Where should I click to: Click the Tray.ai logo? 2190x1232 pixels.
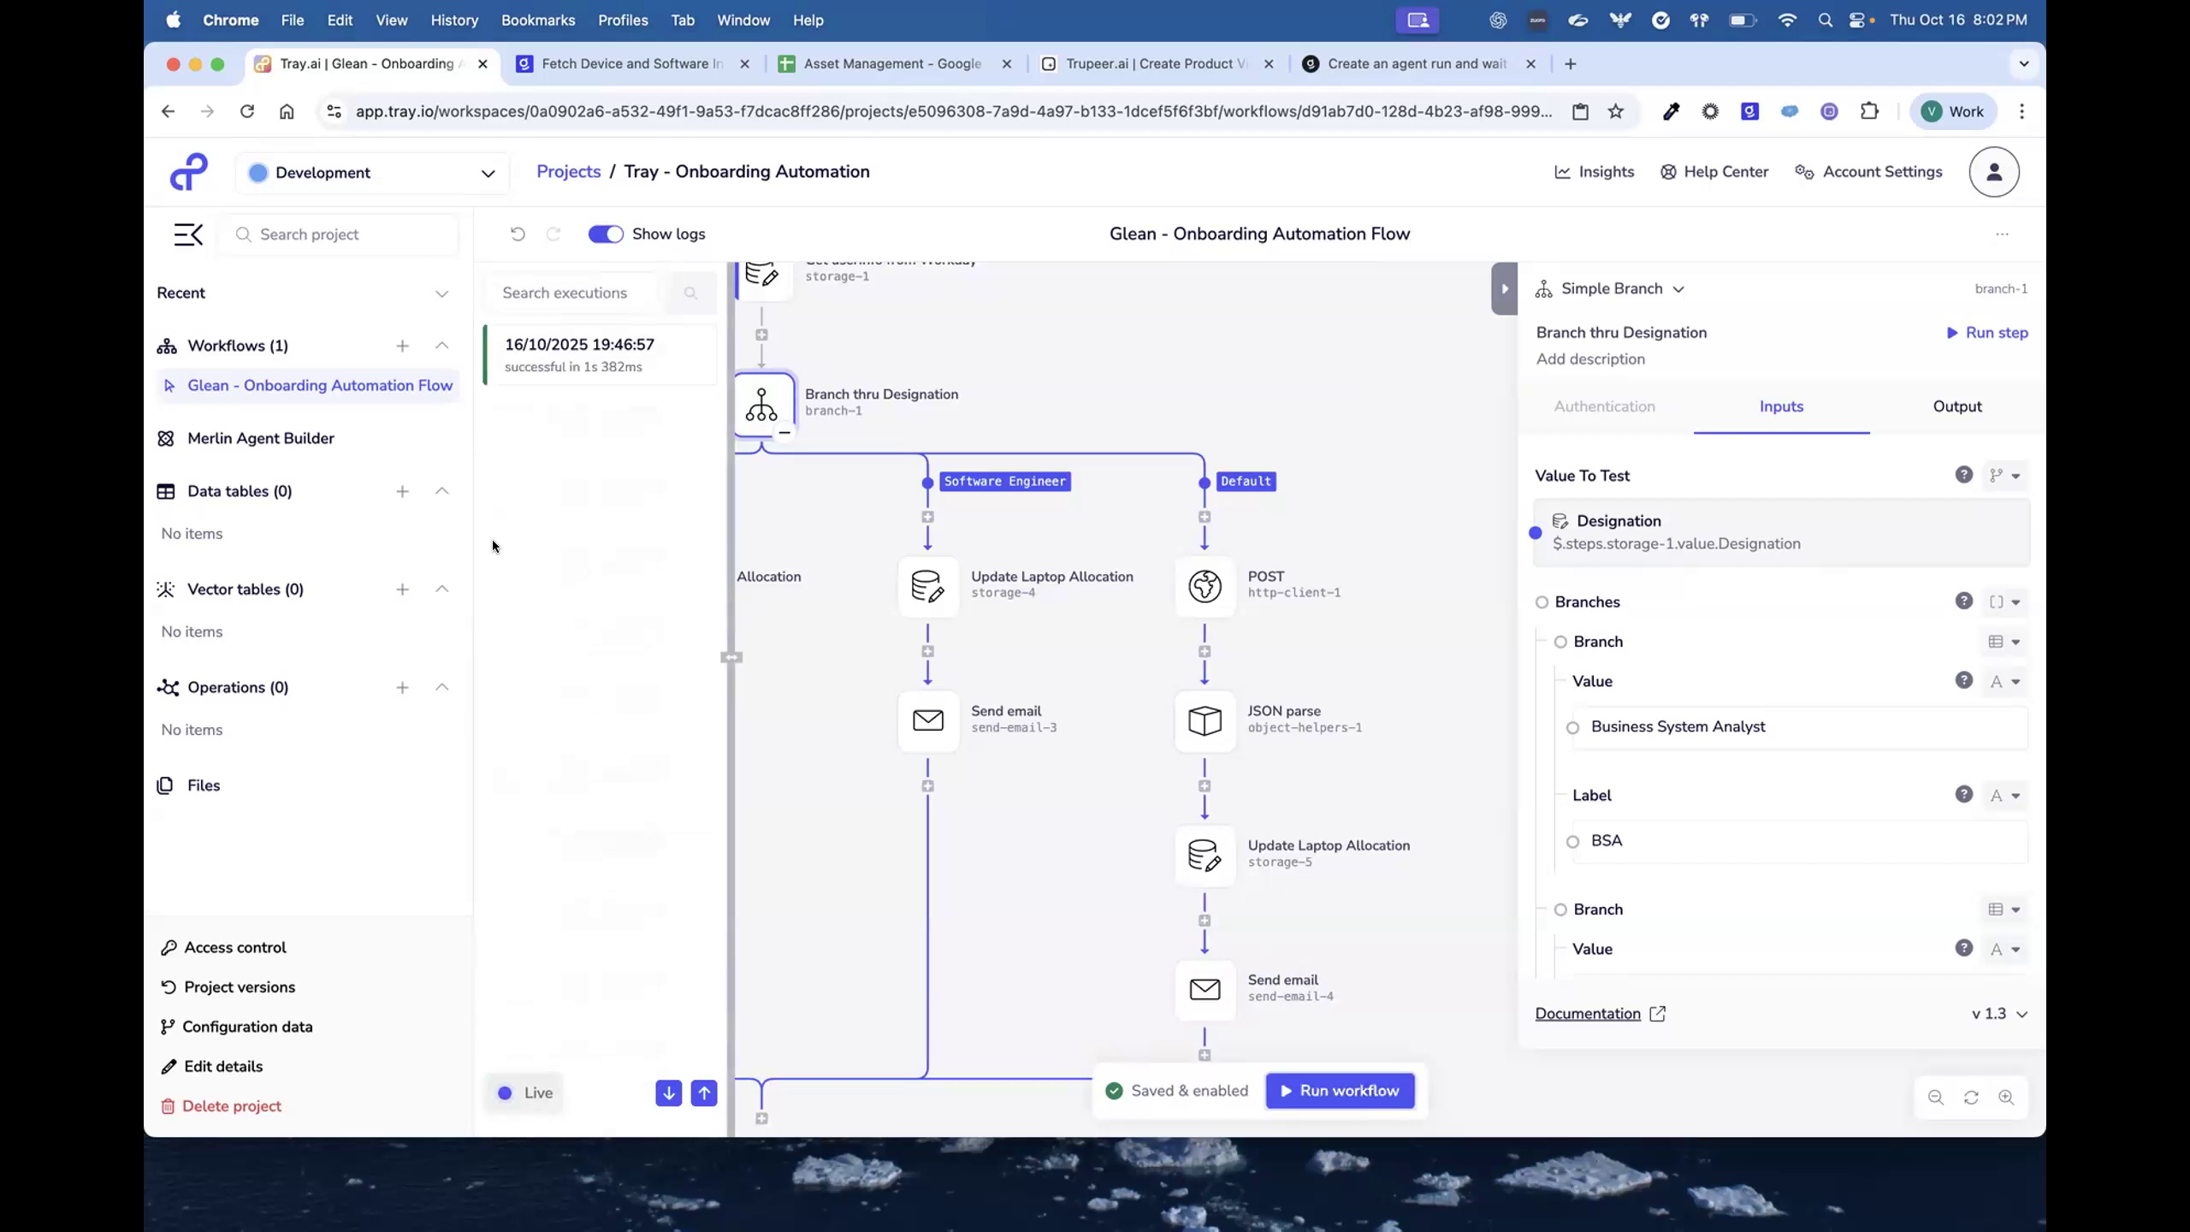(187, 171)
